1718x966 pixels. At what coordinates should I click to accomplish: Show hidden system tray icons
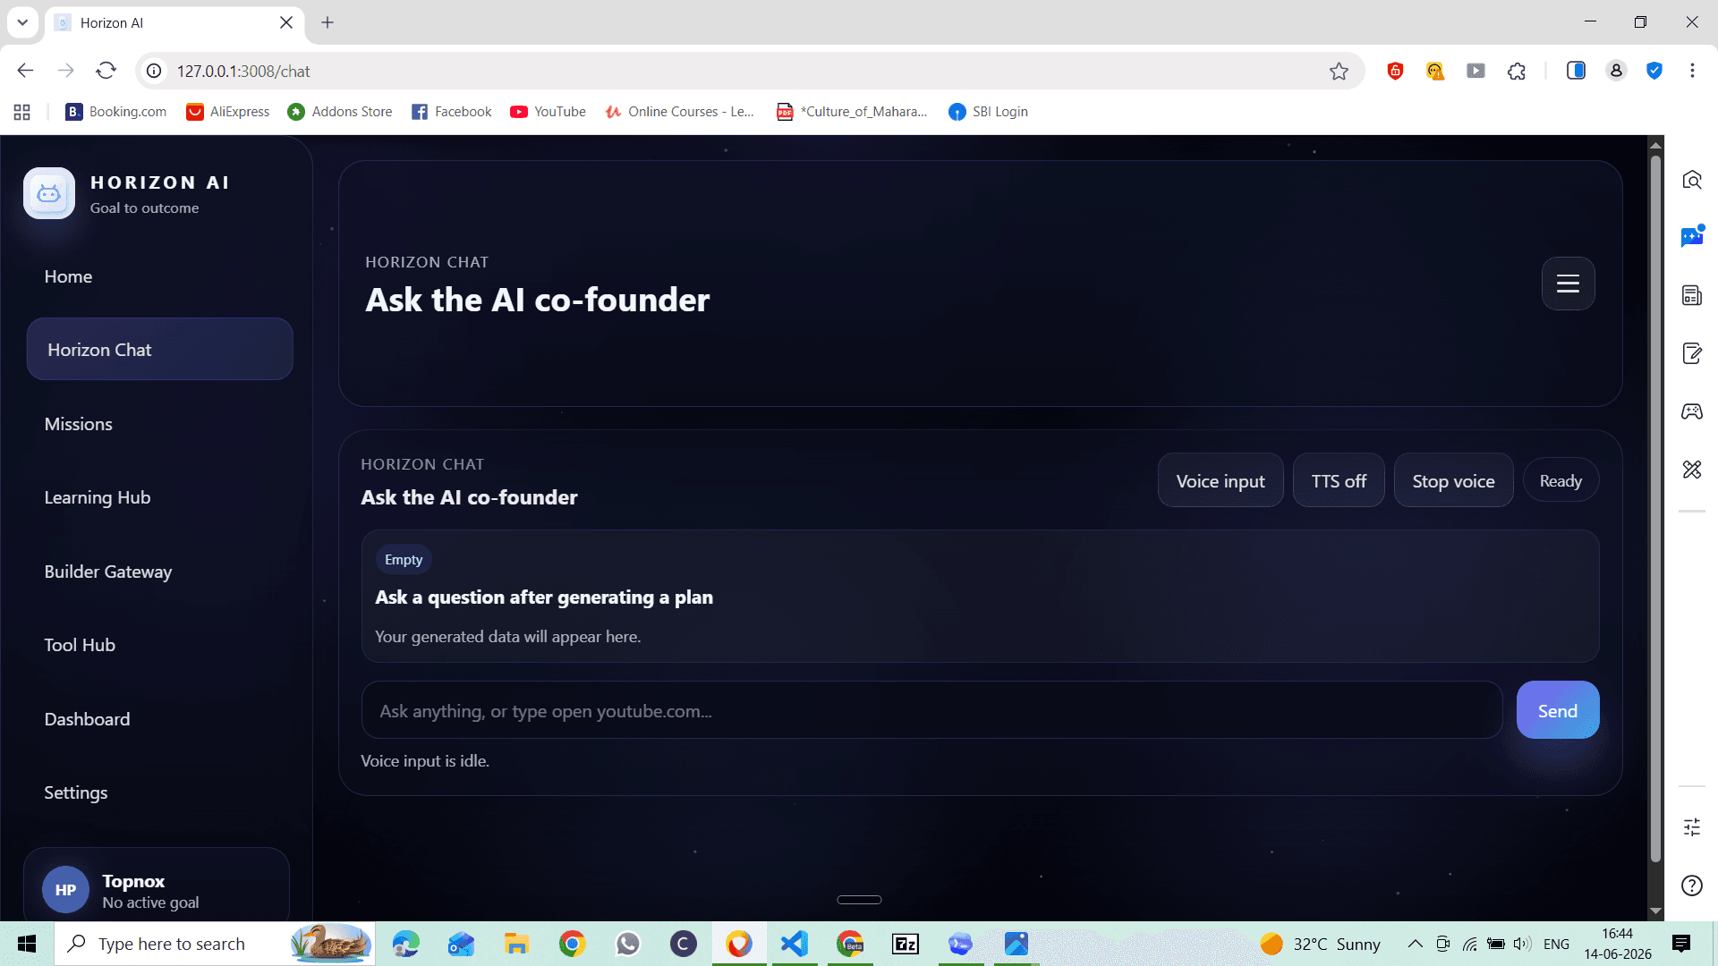point(1415,944)
